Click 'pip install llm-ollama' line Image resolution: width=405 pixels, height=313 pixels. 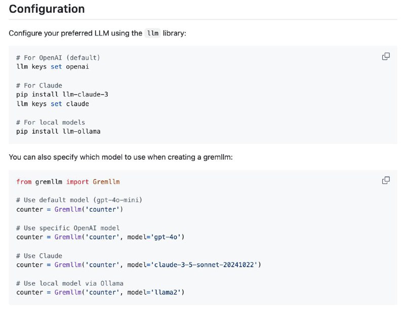coord(58,131)
